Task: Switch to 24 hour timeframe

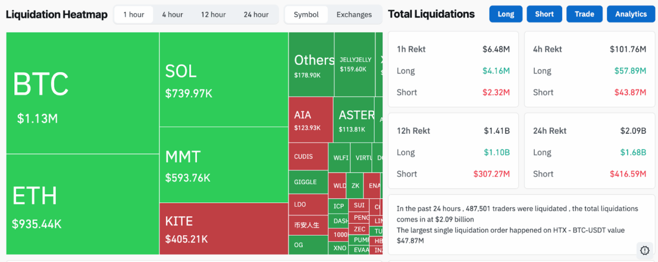Action: pyautogui.click(x=256, y=15)
